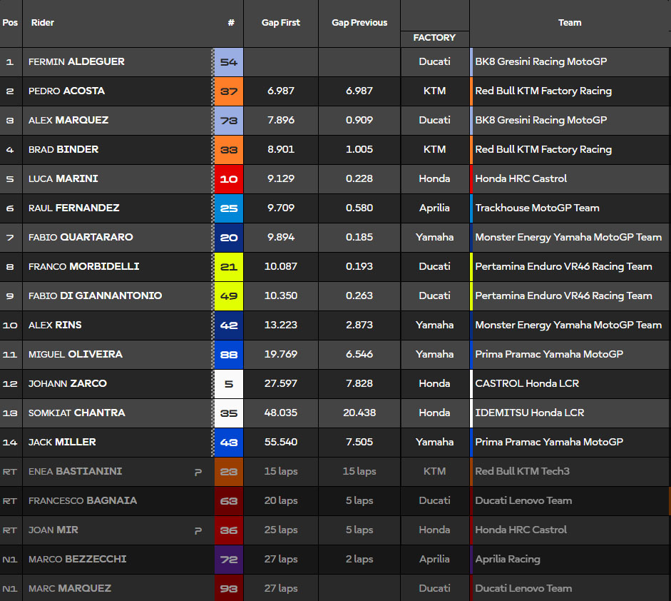The width and height of the screenshot is (671, 601).
Task: Select Trackhouse MotoGP Team name
Action: pos(537,208)
